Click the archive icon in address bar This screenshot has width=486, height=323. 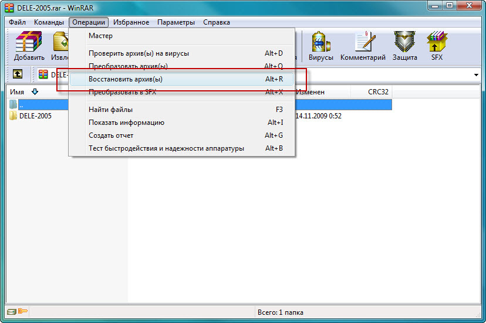point(43,74)
